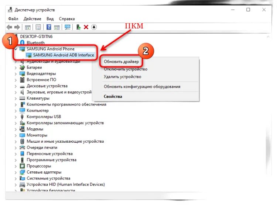Viewport: 277px width, 205px height.
Task: Expand the Клавиатуры category
Action: 16,98
